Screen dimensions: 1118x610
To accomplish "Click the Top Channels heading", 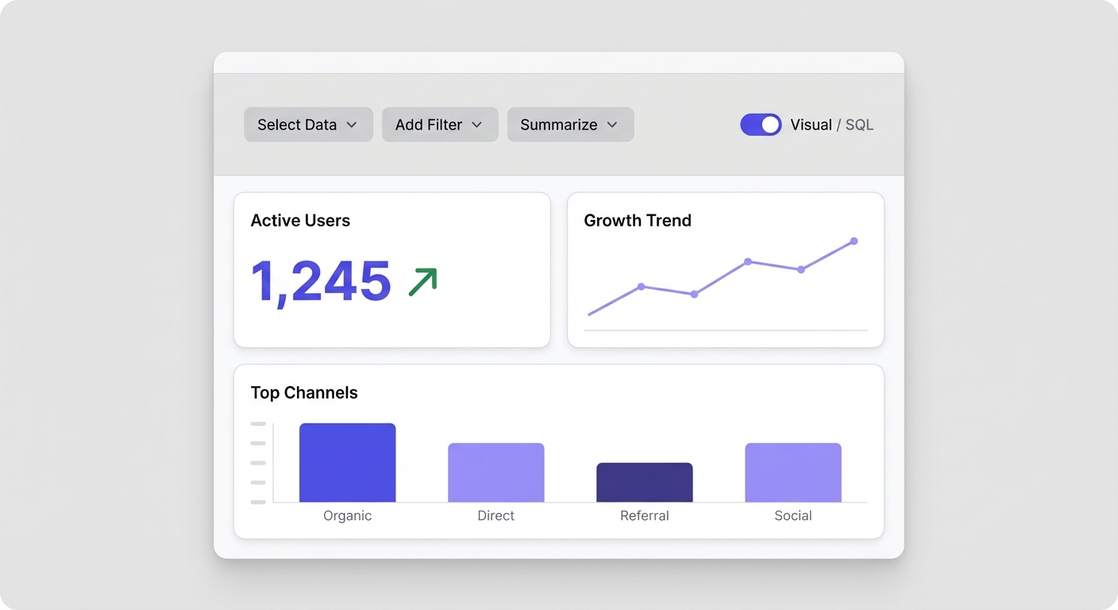I will (304, 392).
